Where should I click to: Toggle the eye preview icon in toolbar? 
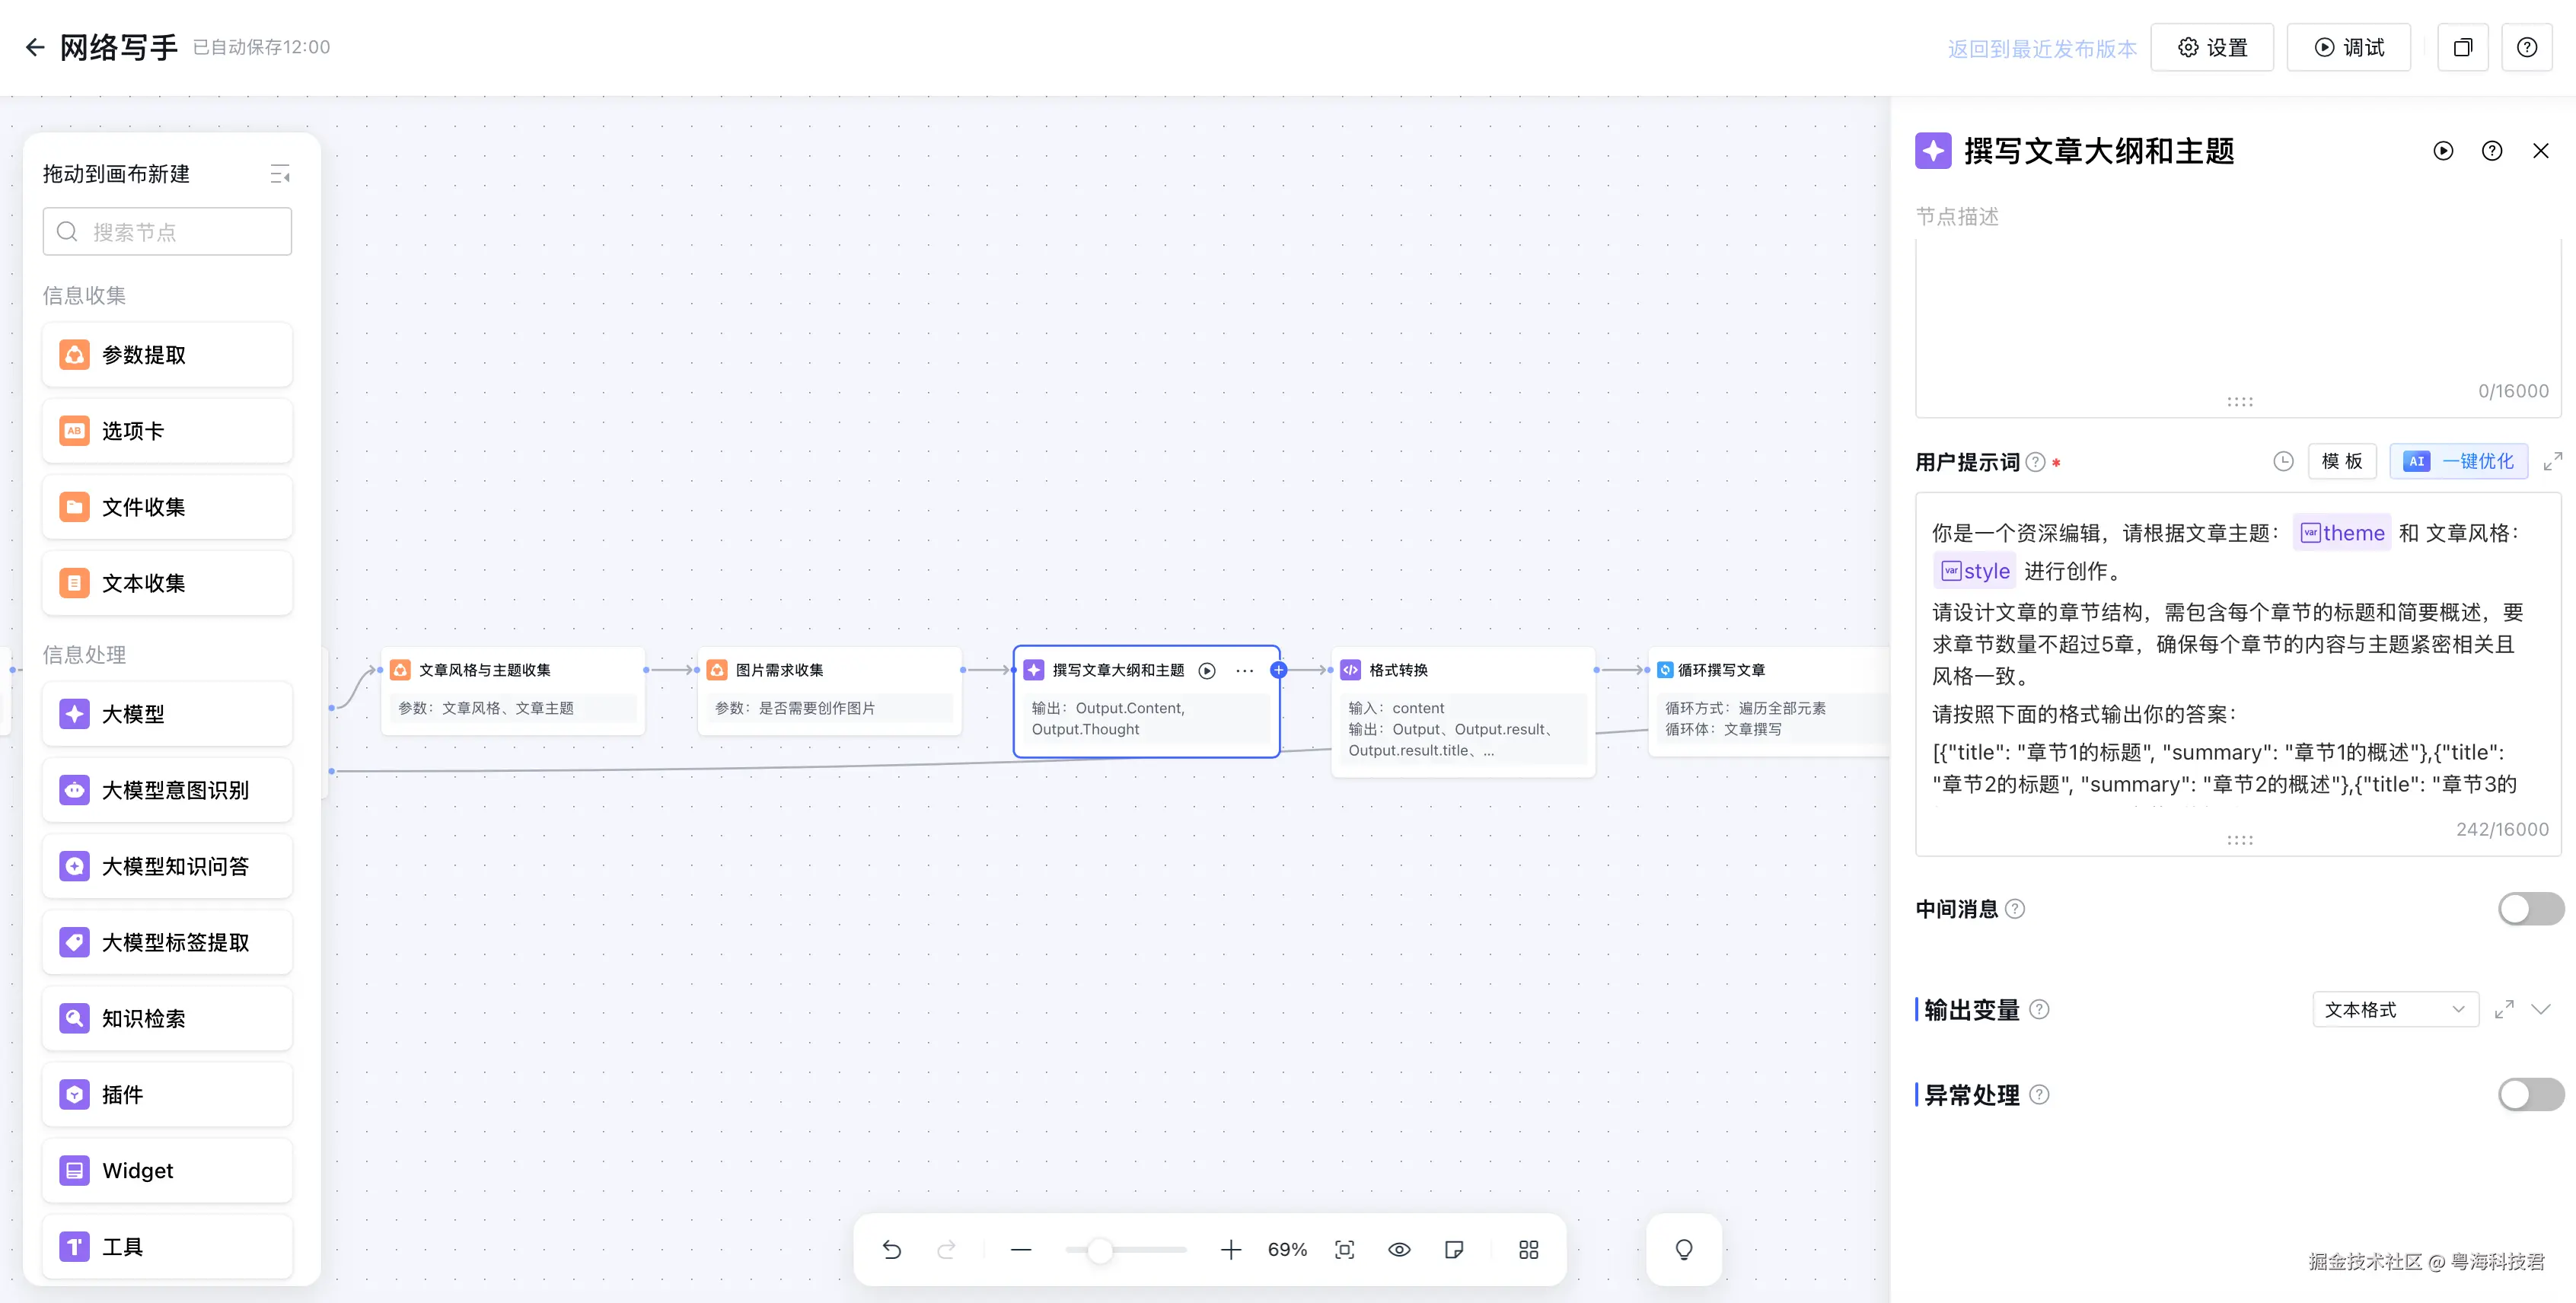[1399, 1249]
